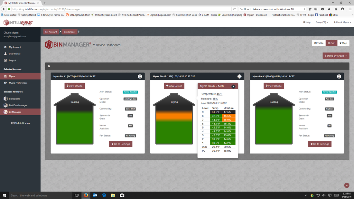The image size is (354, 199).
Task: View Device for Myers Bin #1
Action: pyautogui.click(x=75, y=86)
